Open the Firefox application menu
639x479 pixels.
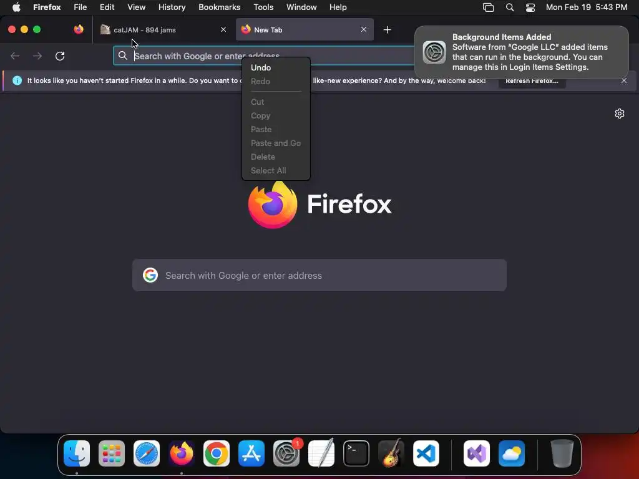pos(47,7)
